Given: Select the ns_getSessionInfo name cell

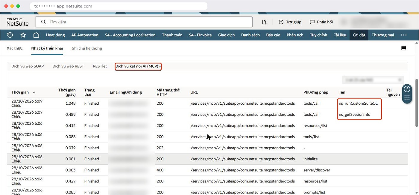Looking at the screenshot, I should (x=355, y=114).
